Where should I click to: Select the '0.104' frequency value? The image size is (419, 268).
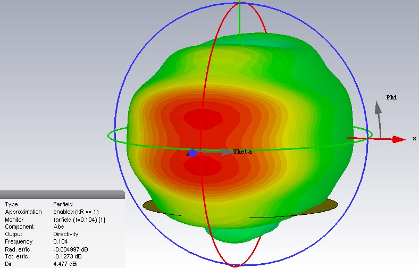pyautogui.click(x=61, y=241)
